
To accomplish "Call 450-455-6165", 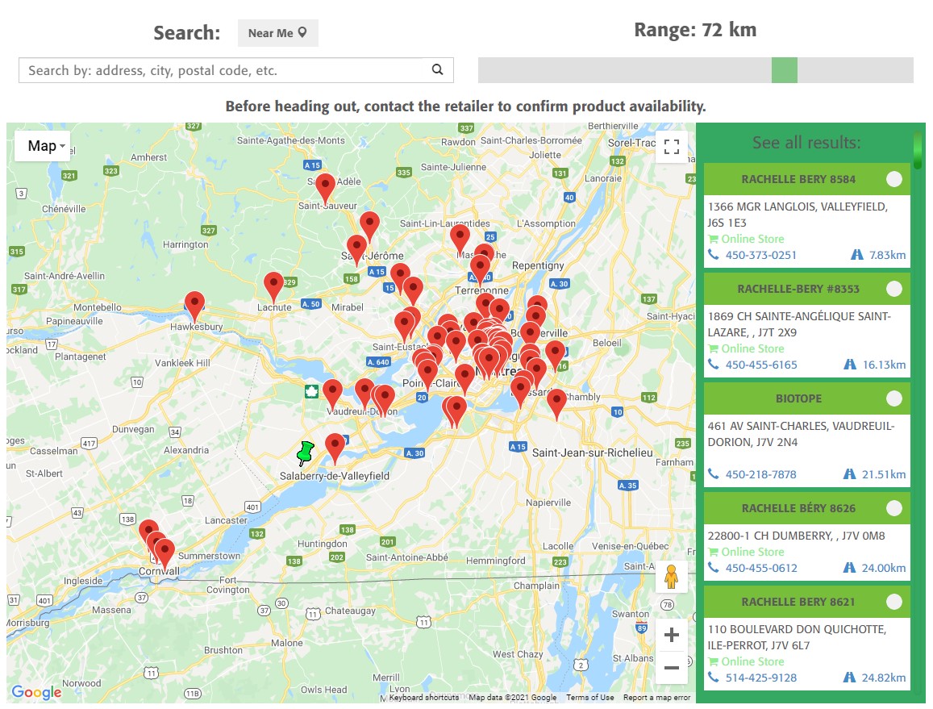I will (x=761, y=365).
